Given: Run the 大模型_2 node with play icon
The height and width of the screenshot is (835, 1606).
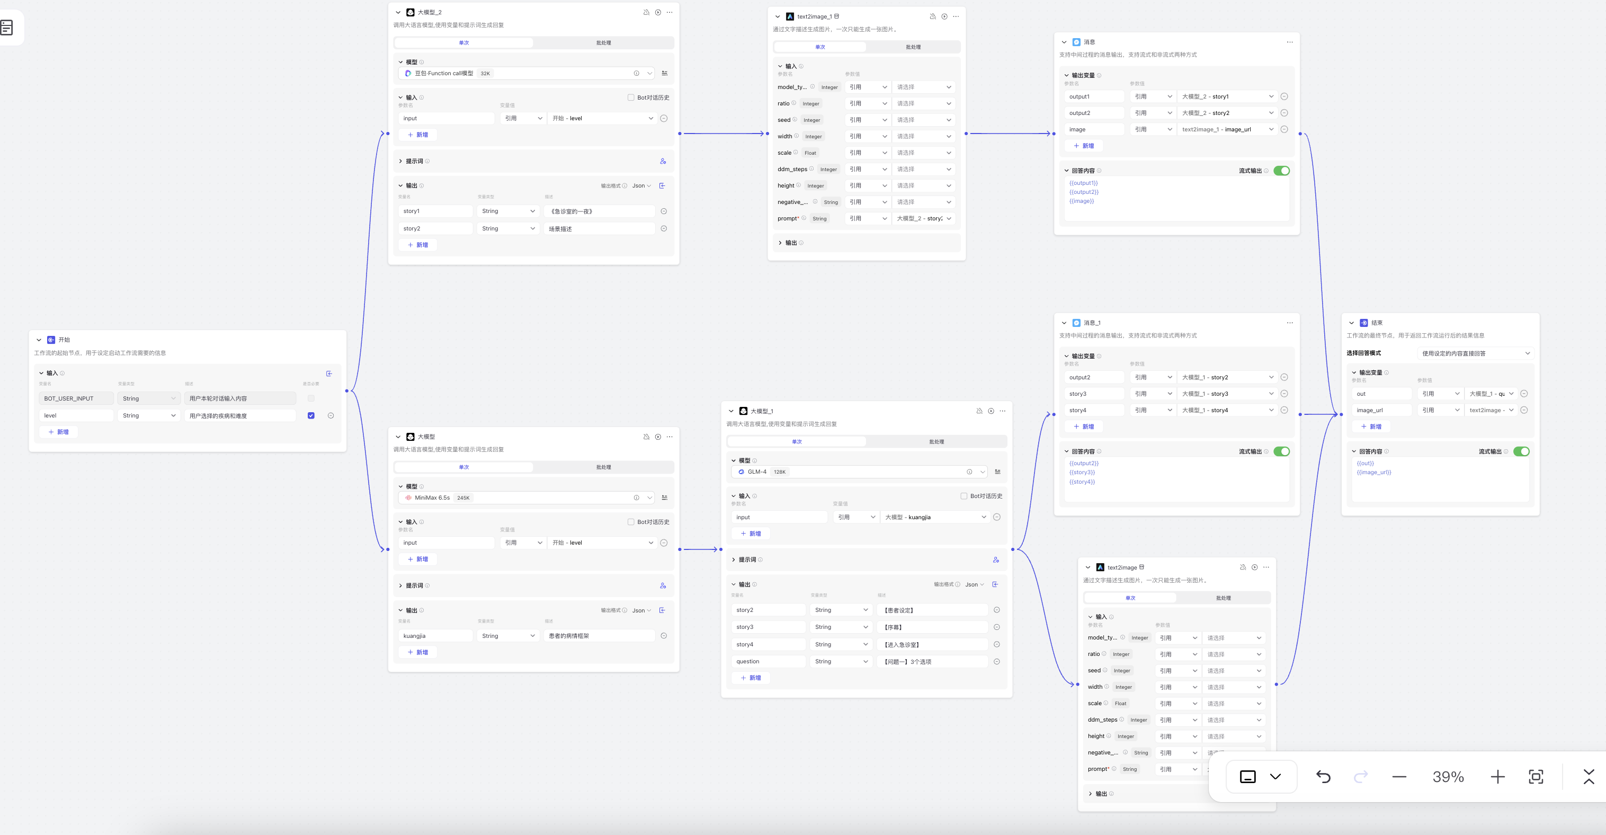Looking at the screenshot, I should (658, 13).
